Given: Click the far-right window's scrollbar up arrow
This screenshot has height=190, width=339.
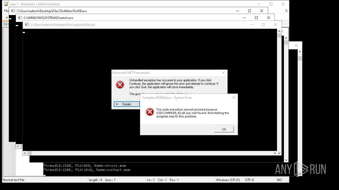Looking at the screenshot, I should click(300, 52).
